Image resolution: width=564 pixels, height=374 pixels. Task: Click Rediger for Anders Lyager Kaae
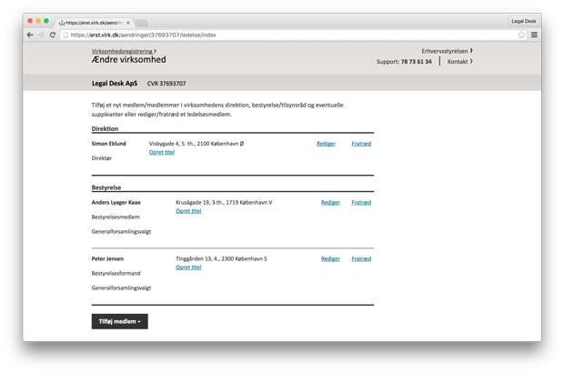click(330, 203)
